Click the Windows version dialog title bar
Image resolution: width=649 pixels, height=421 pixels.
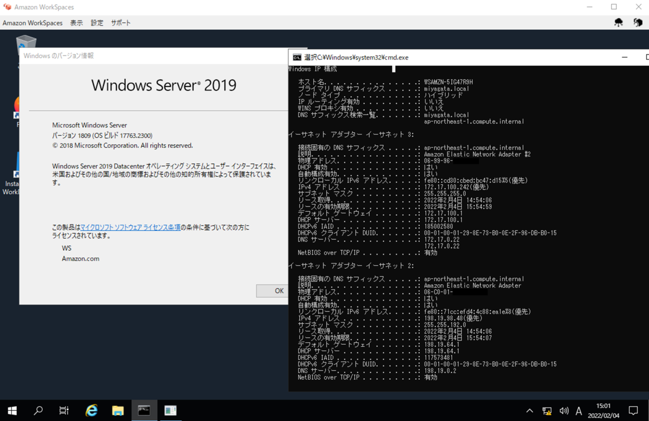154,56
